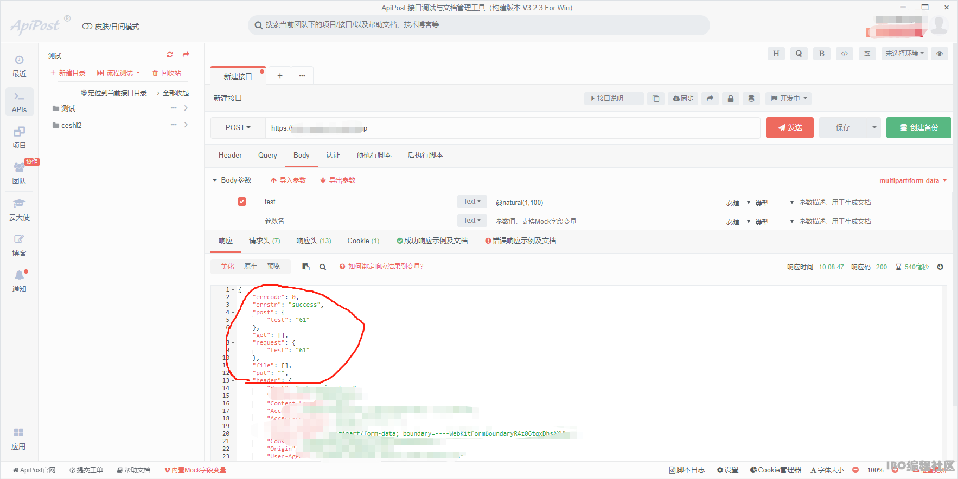Viewport: 958px width, 479px height.
Task: Open the 保存 save options arrow
Action: [874, 128]
